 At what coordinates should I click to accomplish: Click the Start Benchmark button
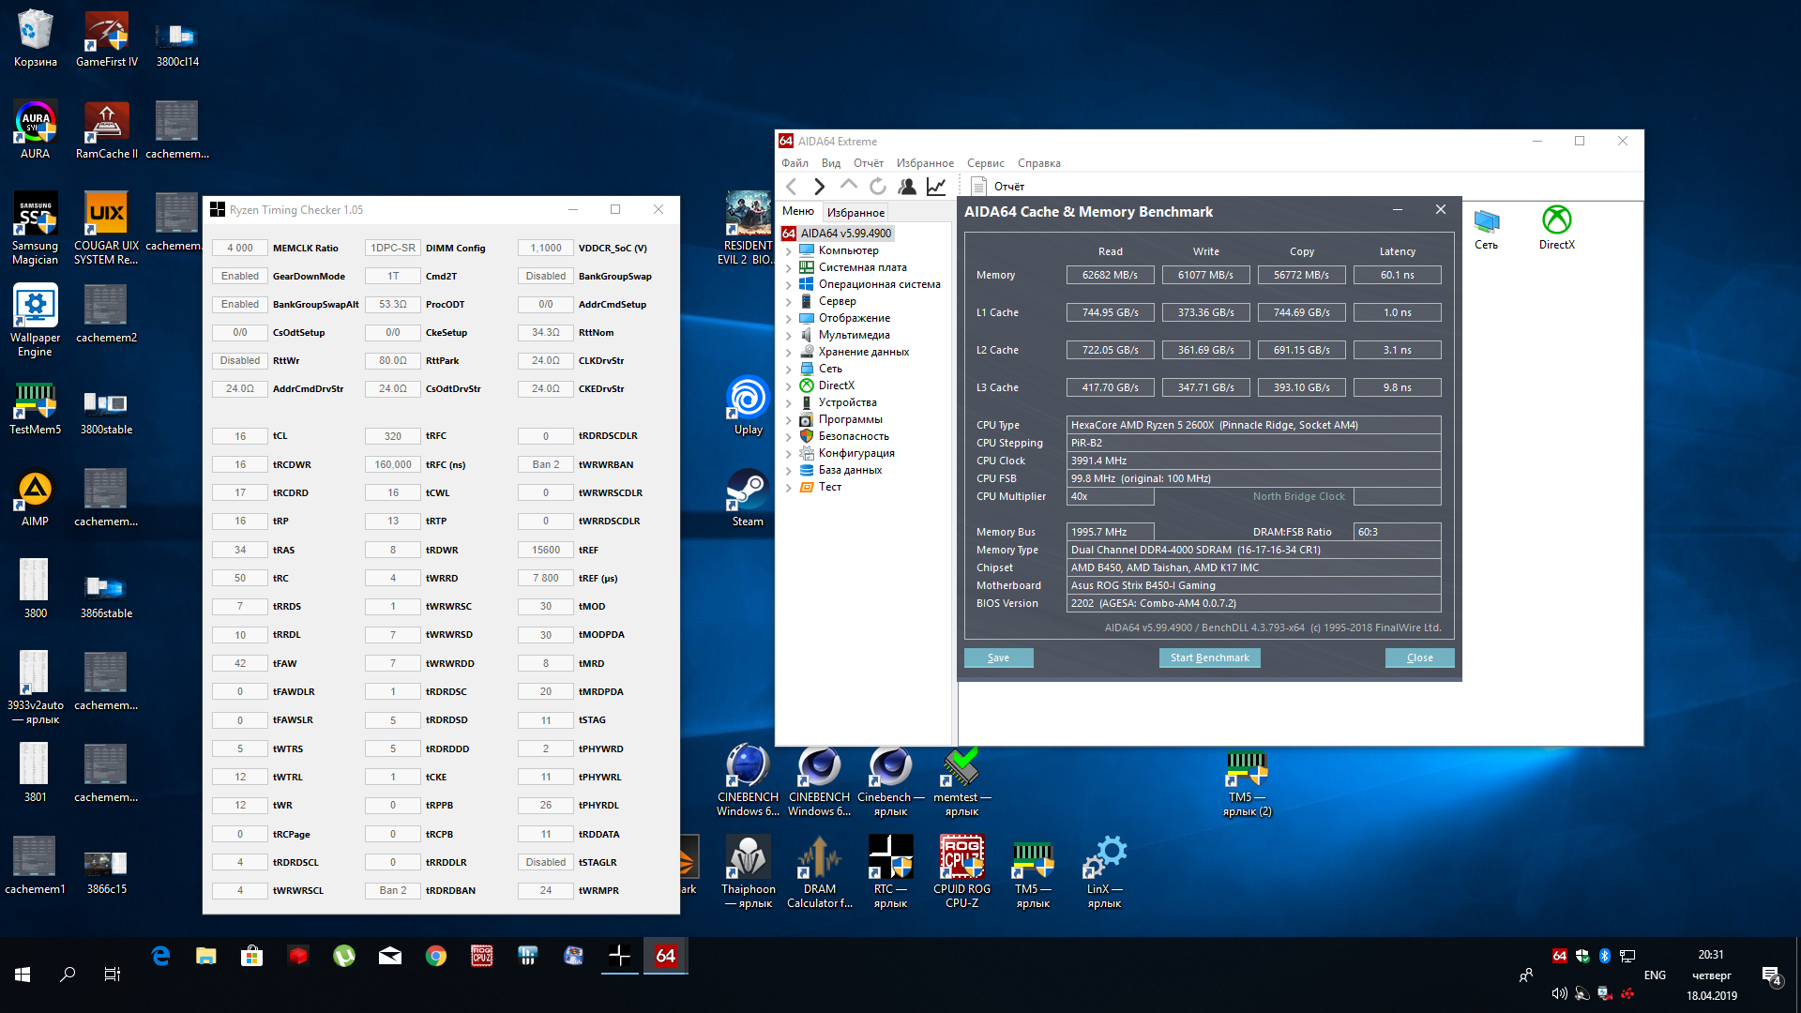(1209, 658)
